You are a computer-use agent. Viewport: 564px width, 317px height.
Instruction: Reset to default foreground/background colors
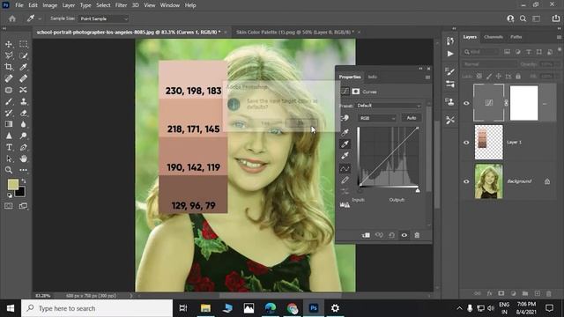(x=10, y=195)
